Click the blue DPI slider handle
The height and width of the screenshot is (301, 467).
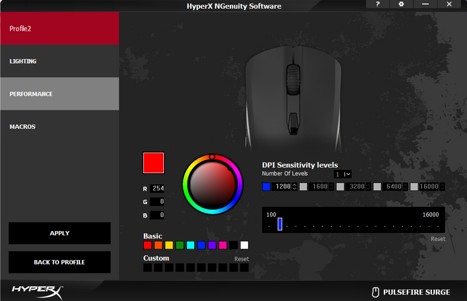click(280, 224)
